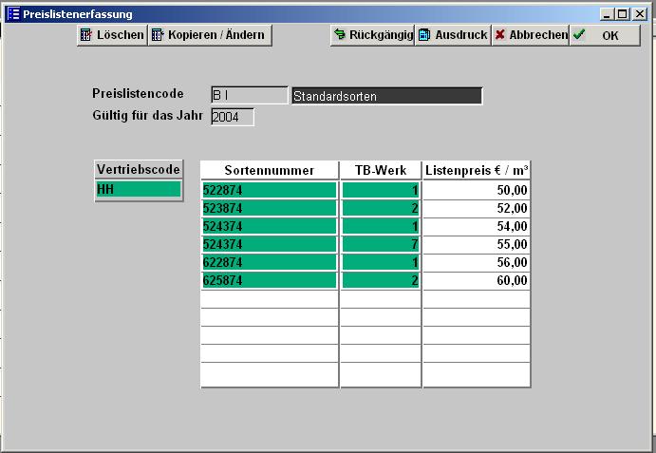Print the list via Ausdruck
Viewport: 656px width, 453px height.
453,35
